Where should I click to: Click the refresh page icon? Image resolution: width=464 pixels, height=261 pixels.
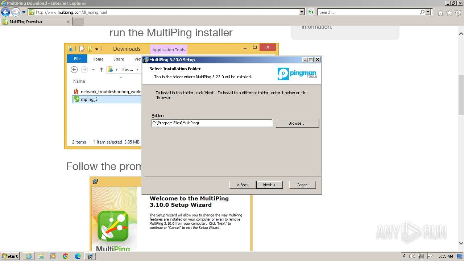311,12
